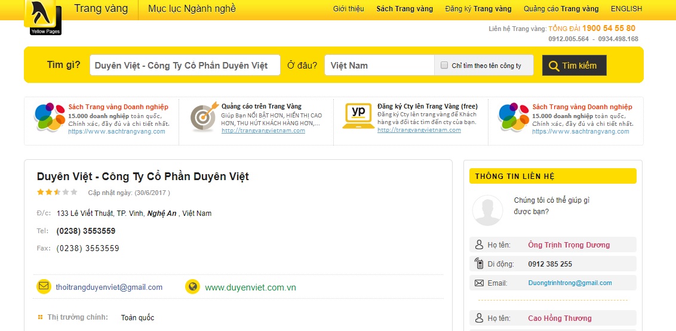676x331 pixels.
Task: Focus the 'Ở đâu?' location field
Action: pyautogui.click(x=379, y=66)
